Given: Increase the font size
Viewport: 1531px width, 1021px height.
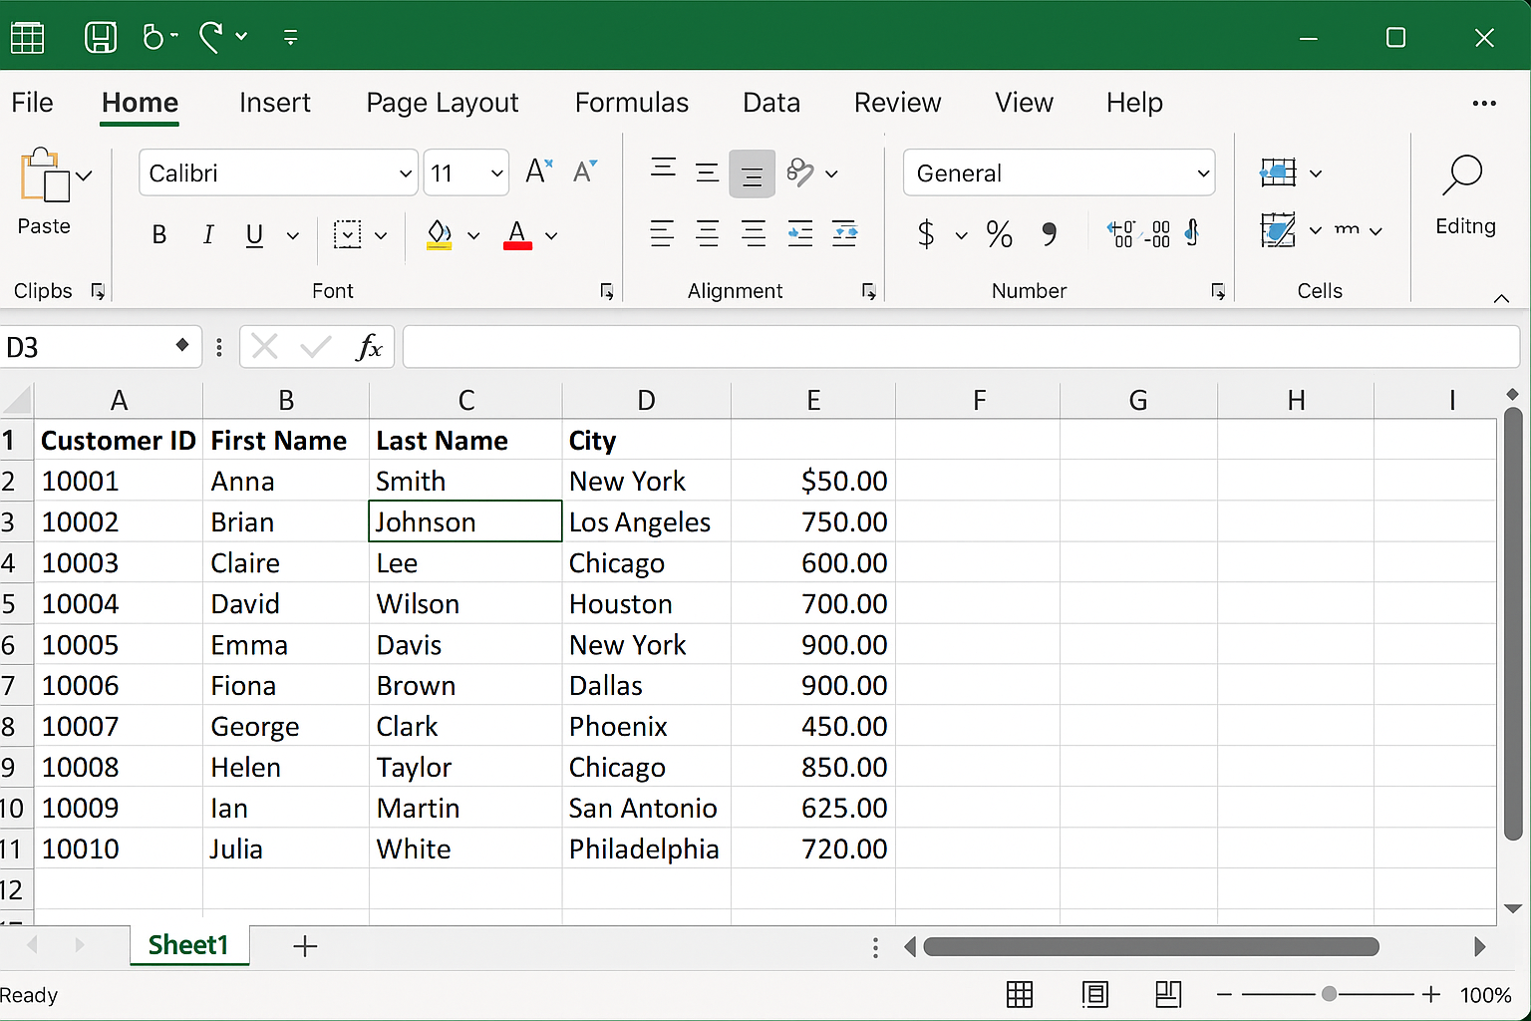Looking at the screenshot, I should pos(538,171).
